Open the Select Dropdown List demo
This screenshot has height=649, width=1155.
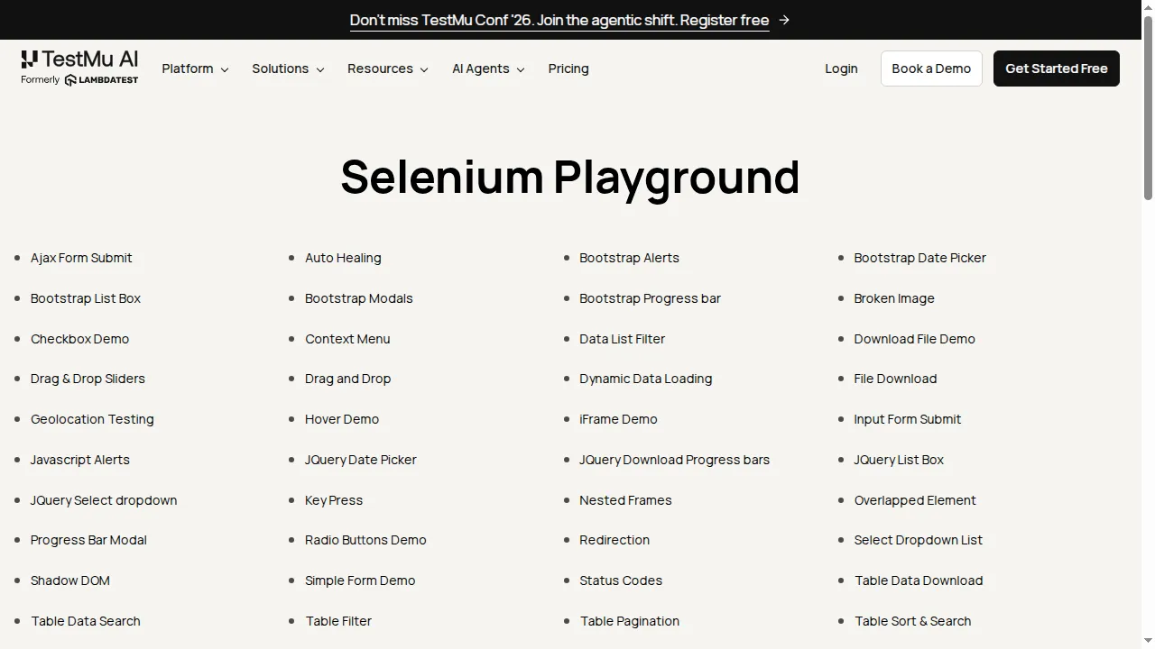click(x=918, y=540)
